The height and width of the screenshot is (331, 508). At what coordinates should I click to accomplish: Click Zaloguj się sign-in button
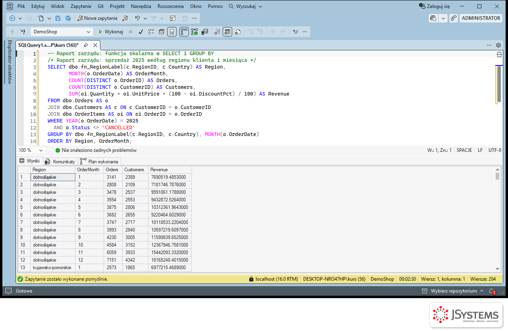click(435, 6)
